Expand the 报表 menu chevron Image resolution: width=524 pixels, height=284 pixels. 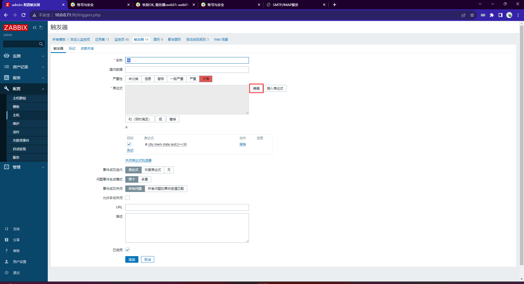click(43, 78)
